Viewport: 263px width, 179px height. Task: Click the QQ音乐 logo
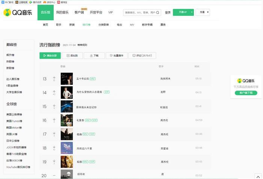[x=18, y=12]
